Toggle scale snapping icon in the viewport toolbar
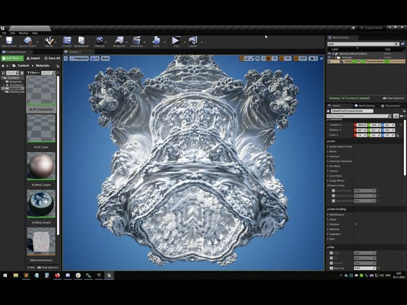The image size is (407, 305). 296,58
